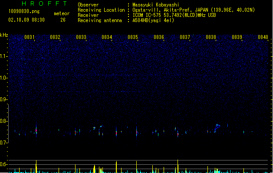Viewport: 273px width, 173px height.
Task: Click the 0.6 kHz axis label
Action: coord(3,164)
